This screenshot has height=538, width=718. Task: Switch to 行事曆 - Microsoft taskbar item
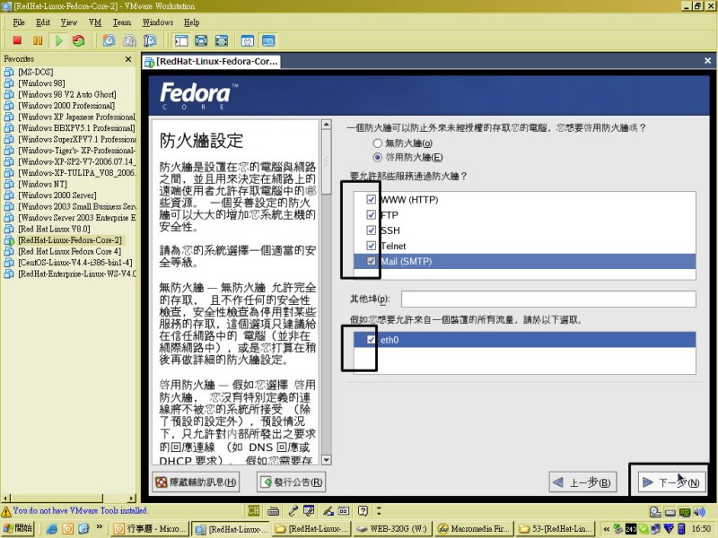[150, 529]
